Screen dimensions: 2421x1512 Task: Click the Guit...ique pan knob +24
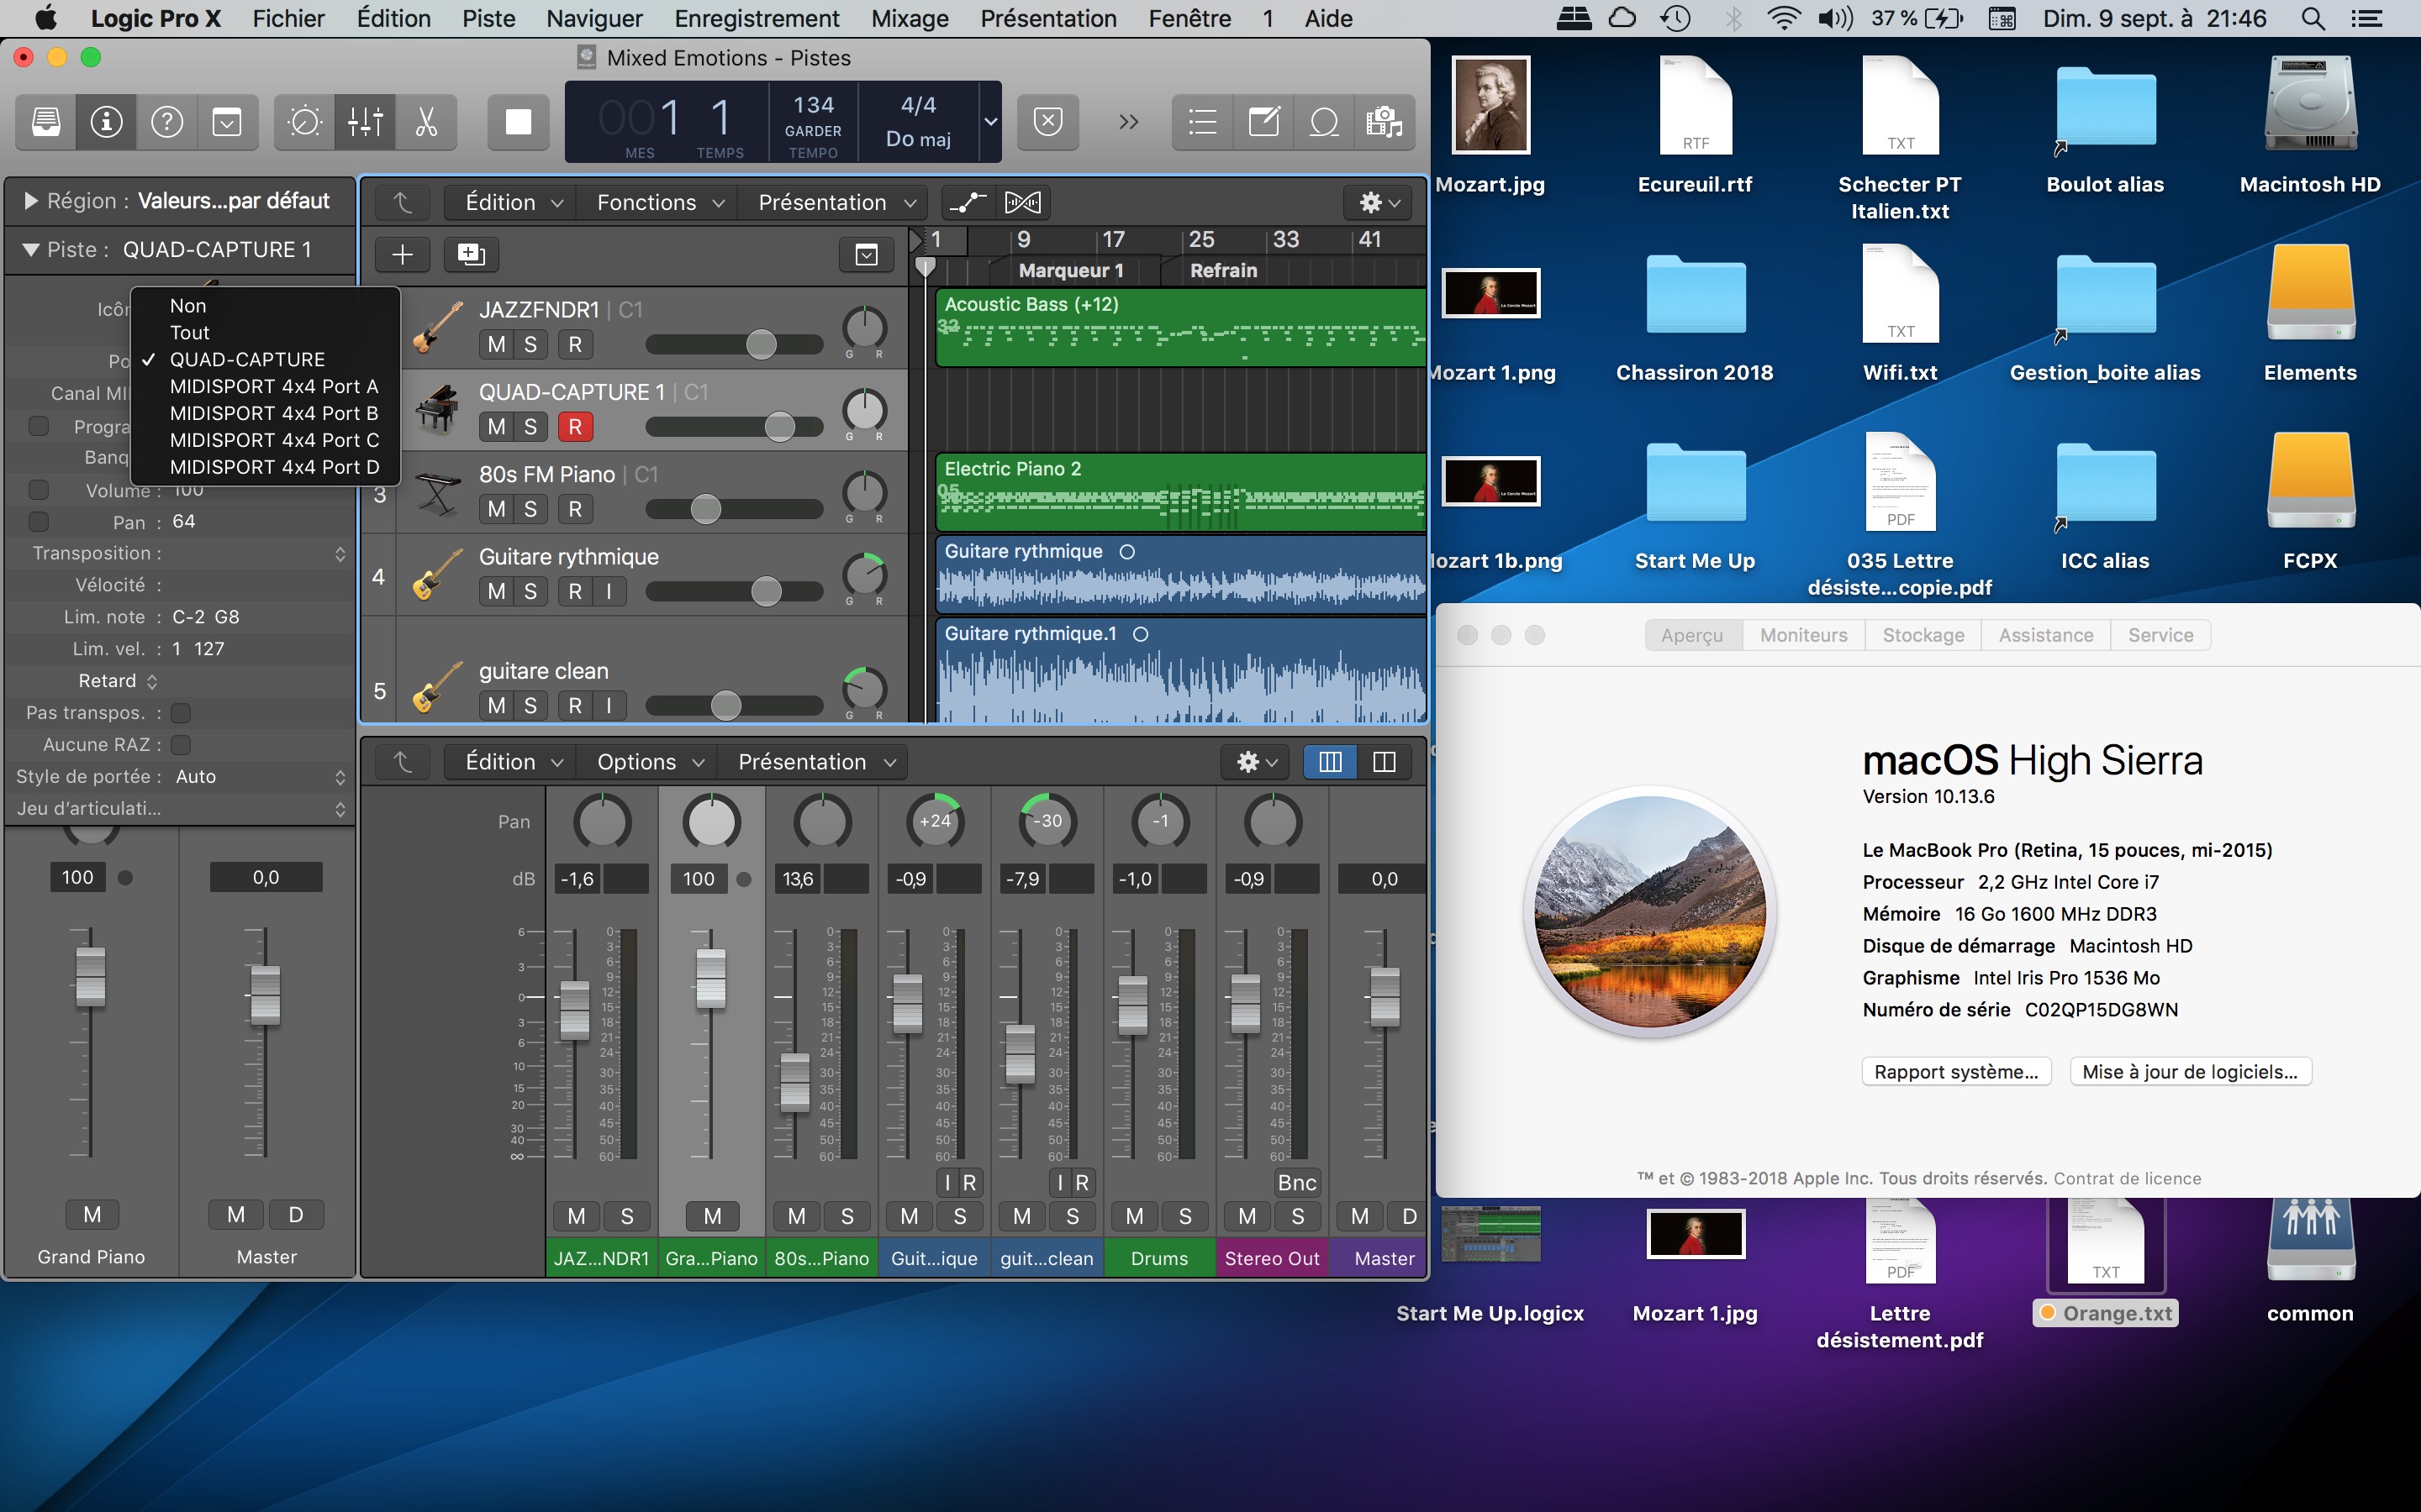click(935, 821)
